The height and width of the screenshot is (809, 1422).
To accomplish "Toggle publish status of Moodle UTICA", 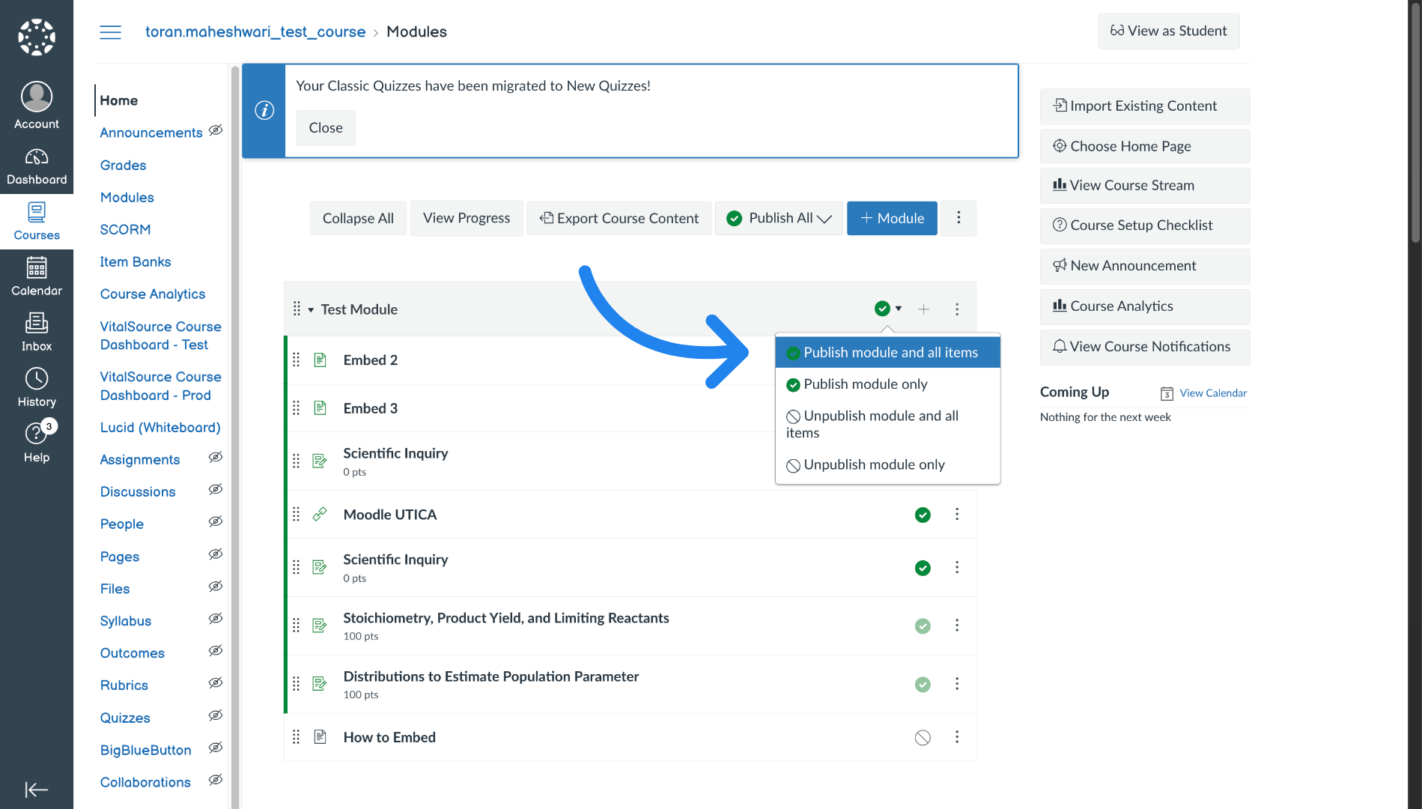I will point(923,515).
